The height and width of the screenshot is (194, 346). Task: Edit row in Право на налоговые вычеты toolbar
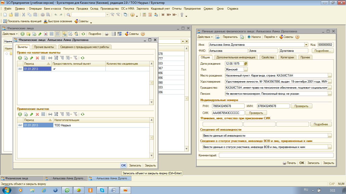[x=31, y=58]
